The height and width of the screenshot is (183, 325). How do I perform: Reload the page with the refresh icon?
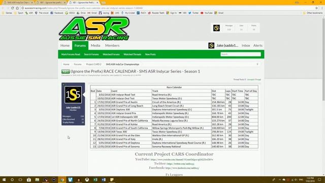[12, 8]
